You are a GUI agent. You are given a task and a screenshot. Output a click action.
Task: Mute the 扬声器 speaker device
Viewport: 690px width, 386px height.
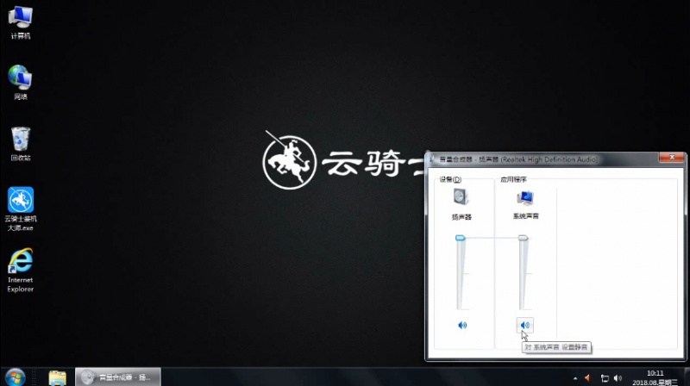click(462, 326)
